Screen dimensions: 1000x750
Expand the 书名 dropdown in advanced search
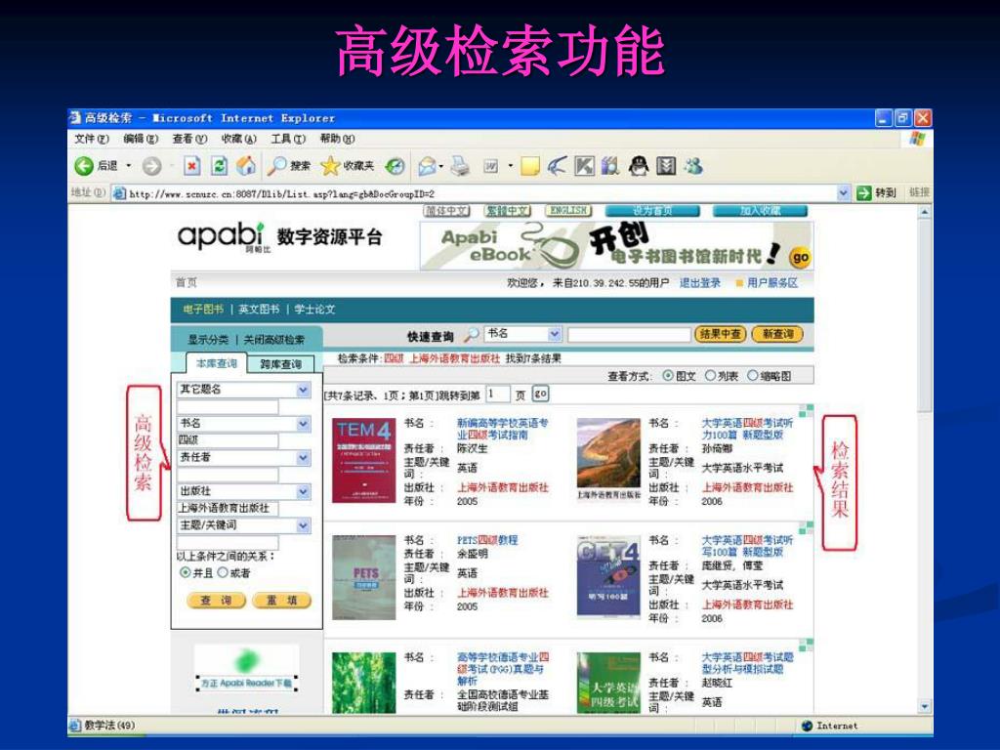303,424
